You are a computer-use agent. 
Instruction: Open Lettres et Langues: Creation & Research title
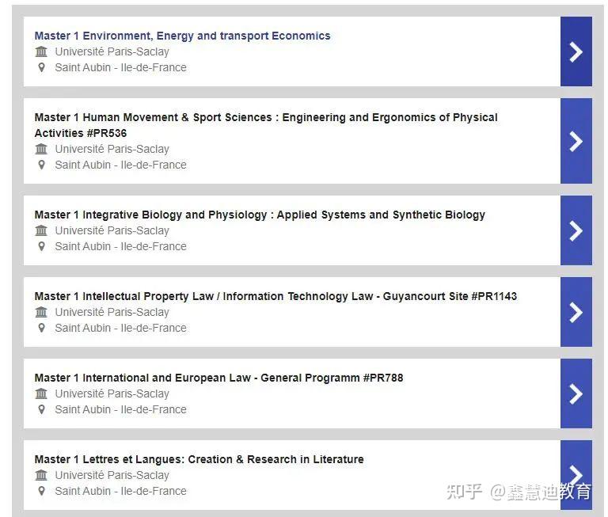pyautogui.click(x=199, y=459)
